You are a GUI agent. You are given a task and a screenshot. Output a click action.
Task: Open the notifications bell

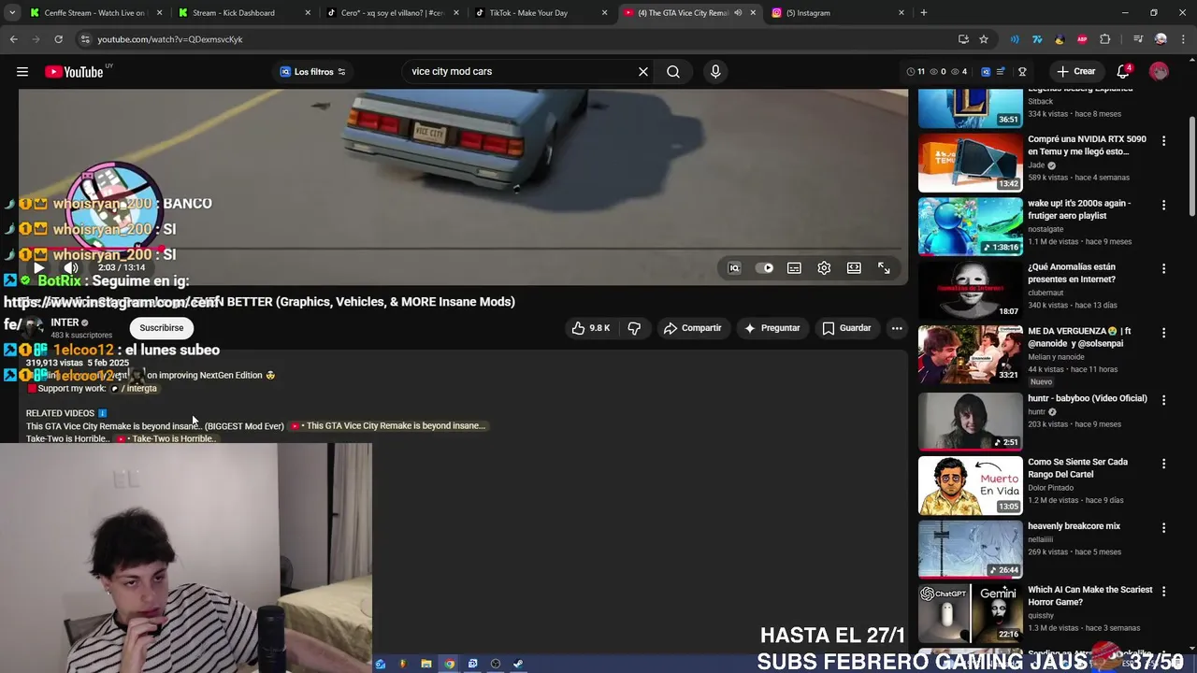coord(1123,72)
